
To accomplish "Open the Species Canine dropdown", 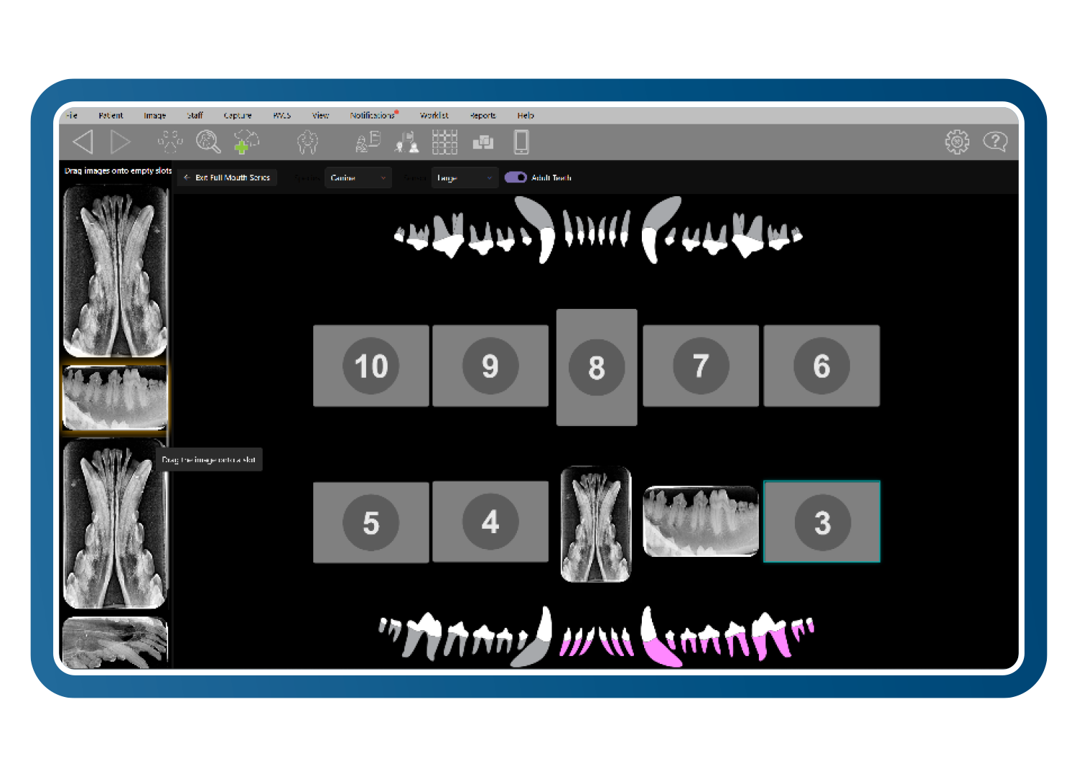I will [358, 177].
